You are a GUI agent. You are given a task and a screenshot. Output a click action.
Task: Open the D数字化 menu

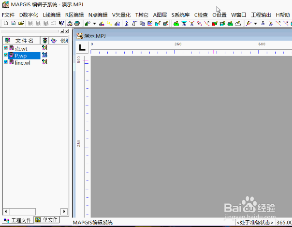29,15
